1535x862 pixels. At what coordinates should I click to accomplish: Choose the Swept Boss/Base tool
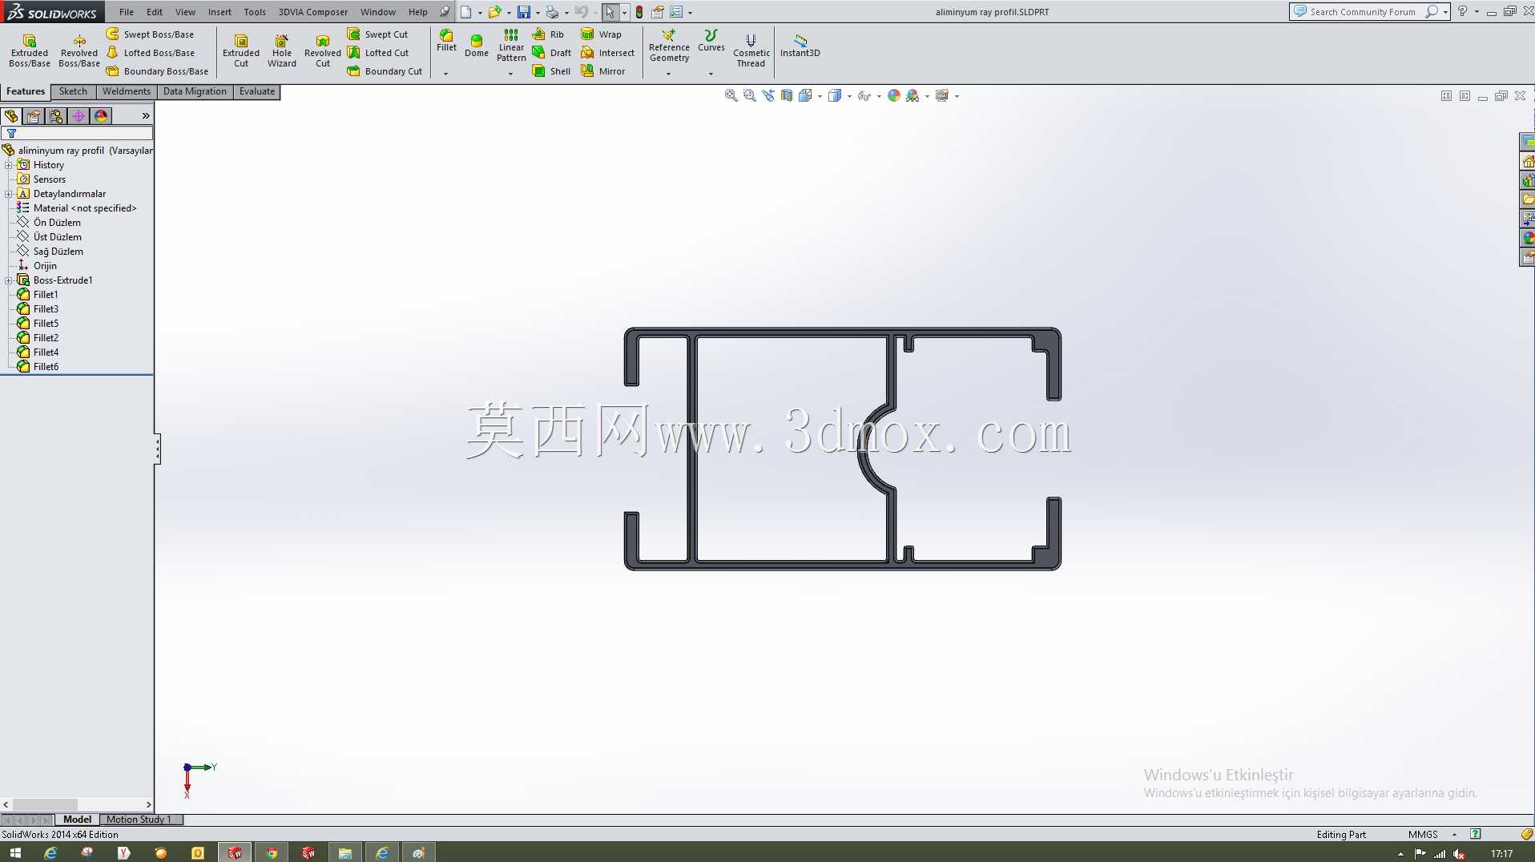pos(150,34)
